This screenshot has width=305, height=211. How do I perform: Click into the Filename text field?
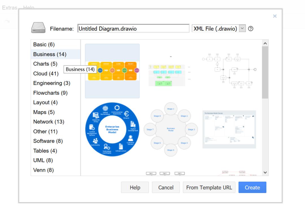(133, 28)
